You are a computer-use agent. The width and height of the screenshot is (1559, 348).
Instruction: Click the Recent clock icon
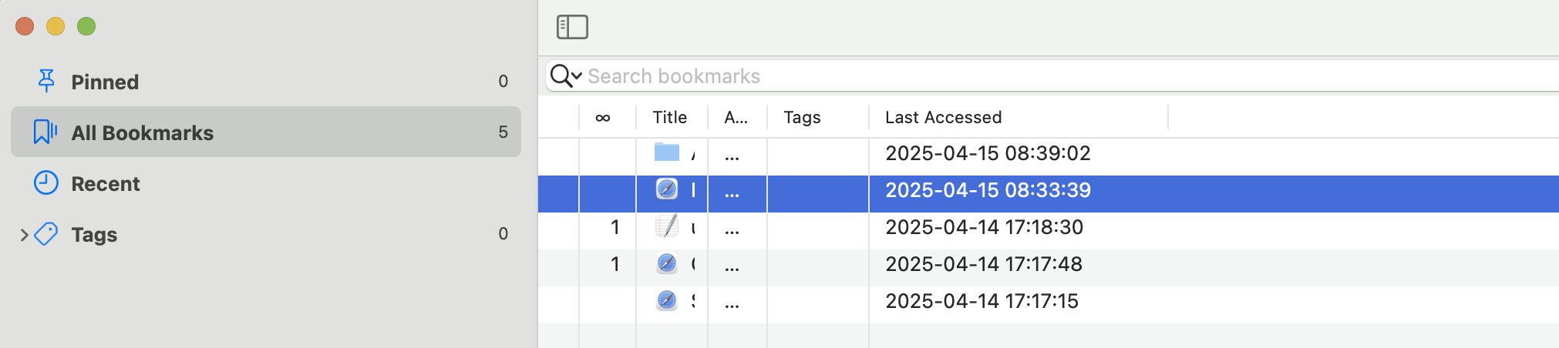[46, 183]
